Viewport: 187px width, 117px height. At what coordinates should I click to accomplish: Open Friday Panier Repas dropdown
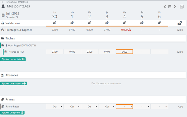[x=124, y=107]
